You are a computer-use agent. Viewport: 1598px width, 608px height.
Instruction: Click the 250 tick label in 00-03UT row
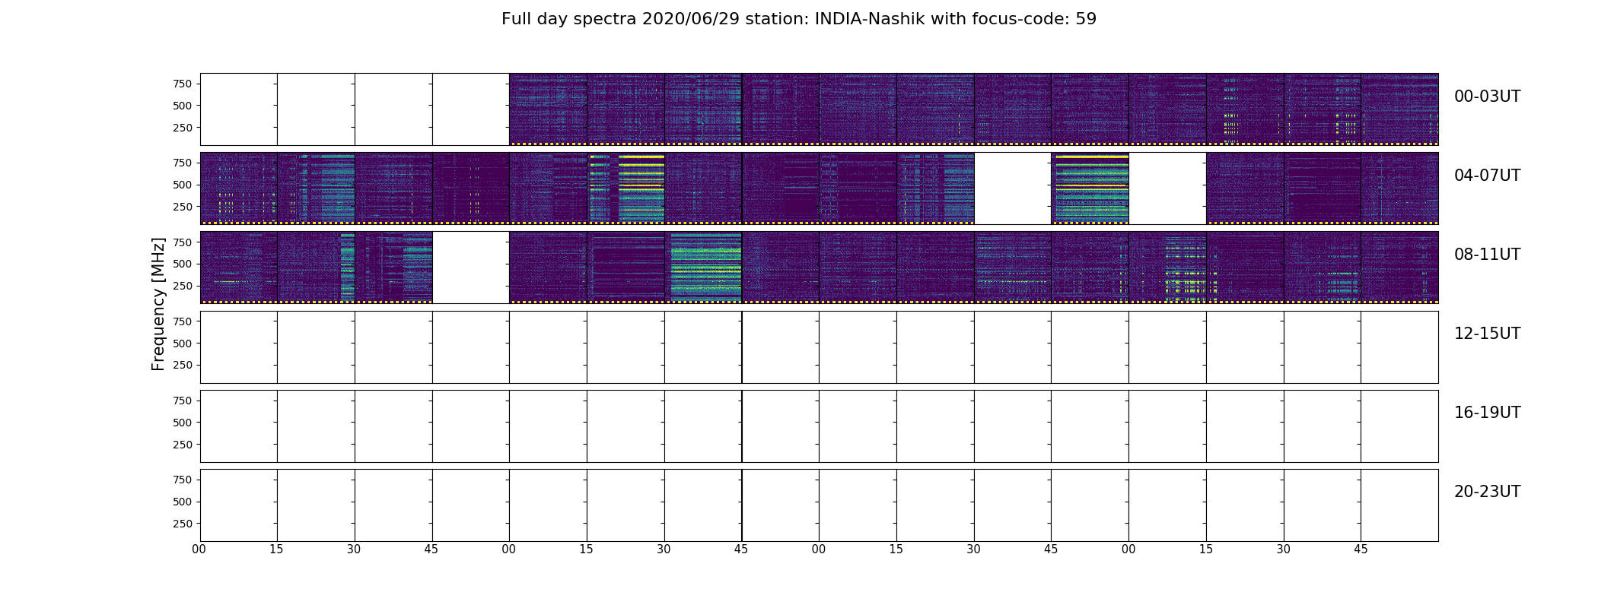pos(183,128)
